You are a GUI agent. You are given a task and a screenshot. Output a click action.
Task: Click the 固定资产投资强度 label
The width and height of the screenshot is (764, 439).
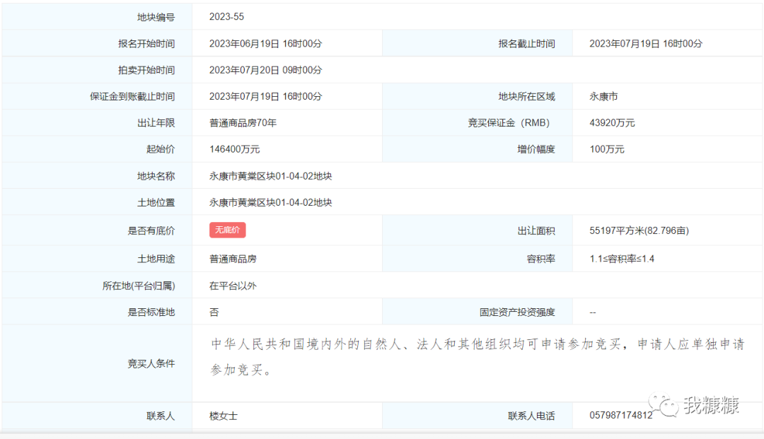click(x=516, y=312)
